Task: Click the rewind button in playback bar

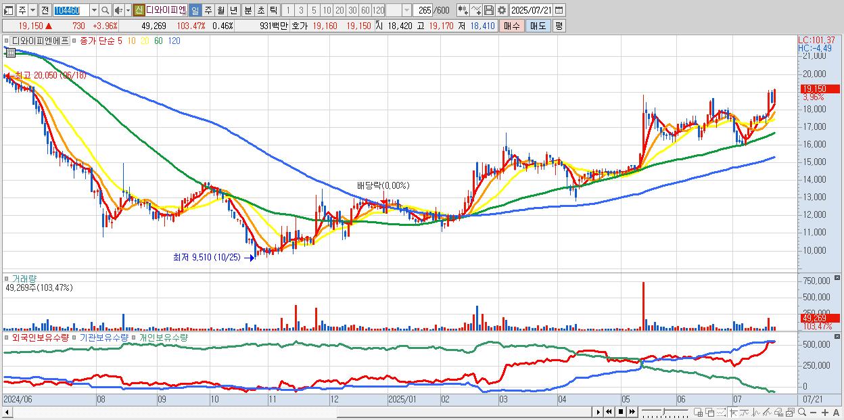Action: 609,412
